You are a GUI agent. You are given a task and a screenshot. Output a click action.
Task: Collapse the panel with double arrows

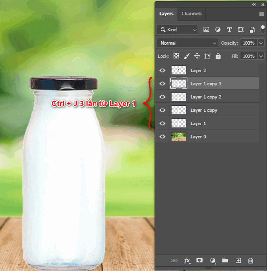pos(254,5)
